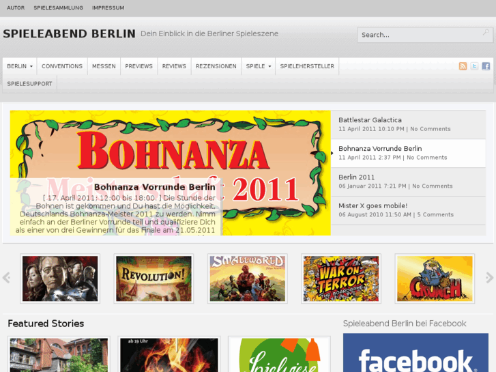Open the Bohnanza Meisterschaft 2011 banner image
This screenshot has height=372, width=496.
(170, 173)
